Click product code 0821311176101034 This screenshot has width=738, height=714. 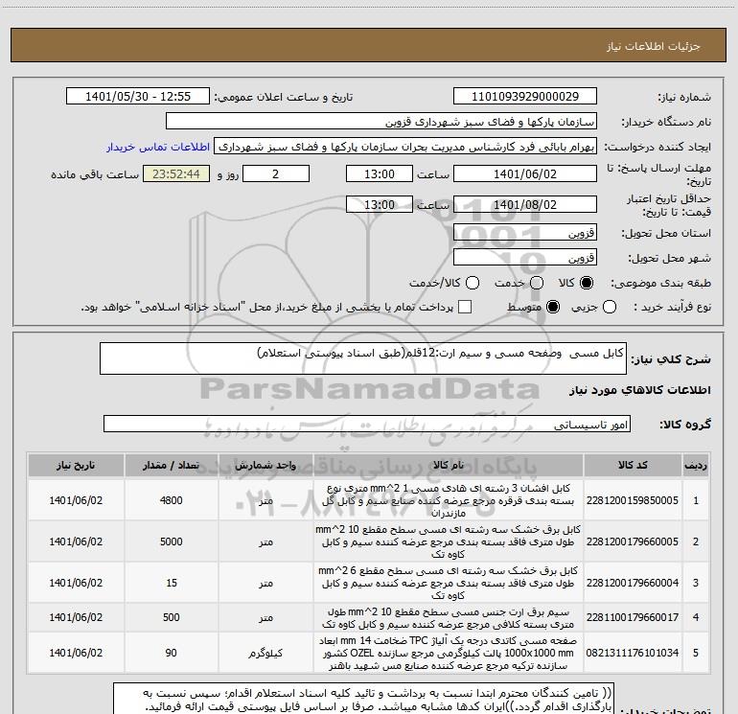pyautogui.click(x=633, y=653)
